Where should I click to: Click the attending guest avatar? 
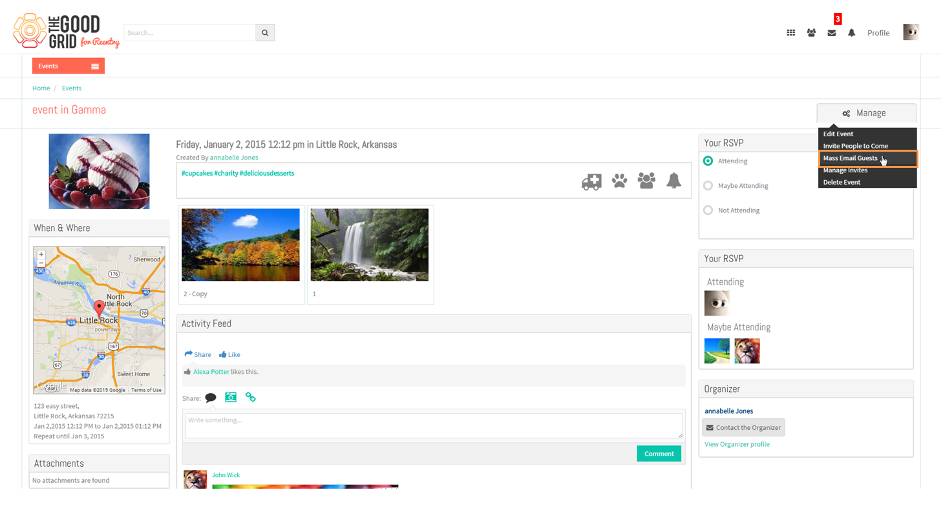(717, 303)
